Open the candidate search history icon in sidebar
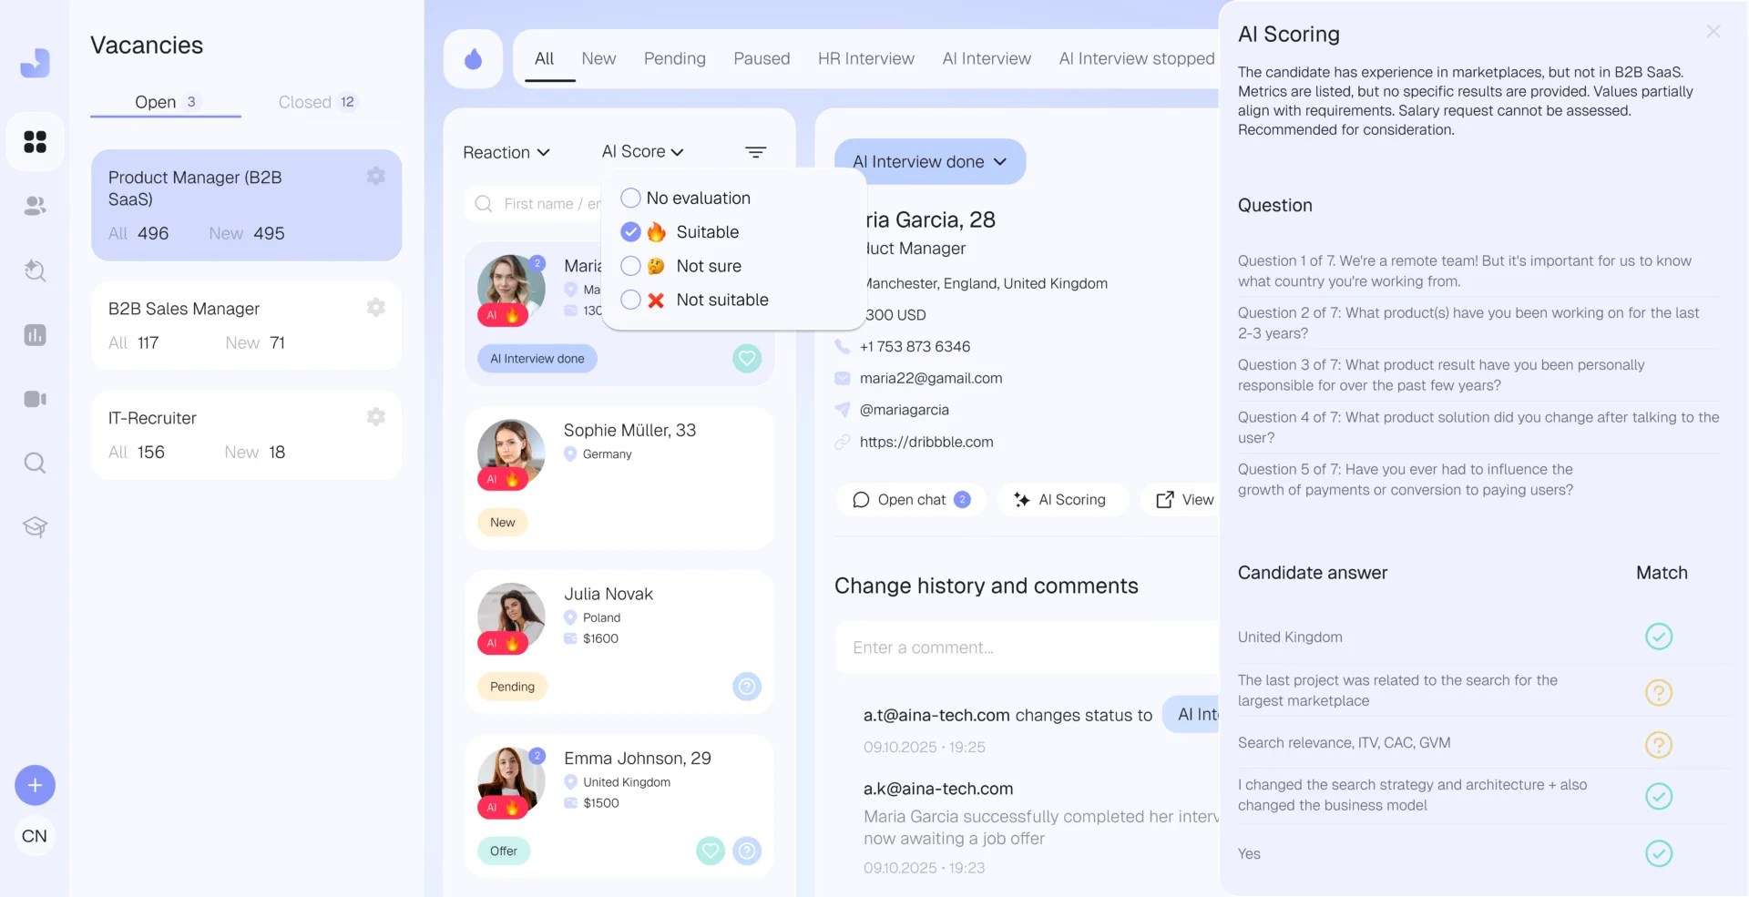 click(x=35, y=270)
